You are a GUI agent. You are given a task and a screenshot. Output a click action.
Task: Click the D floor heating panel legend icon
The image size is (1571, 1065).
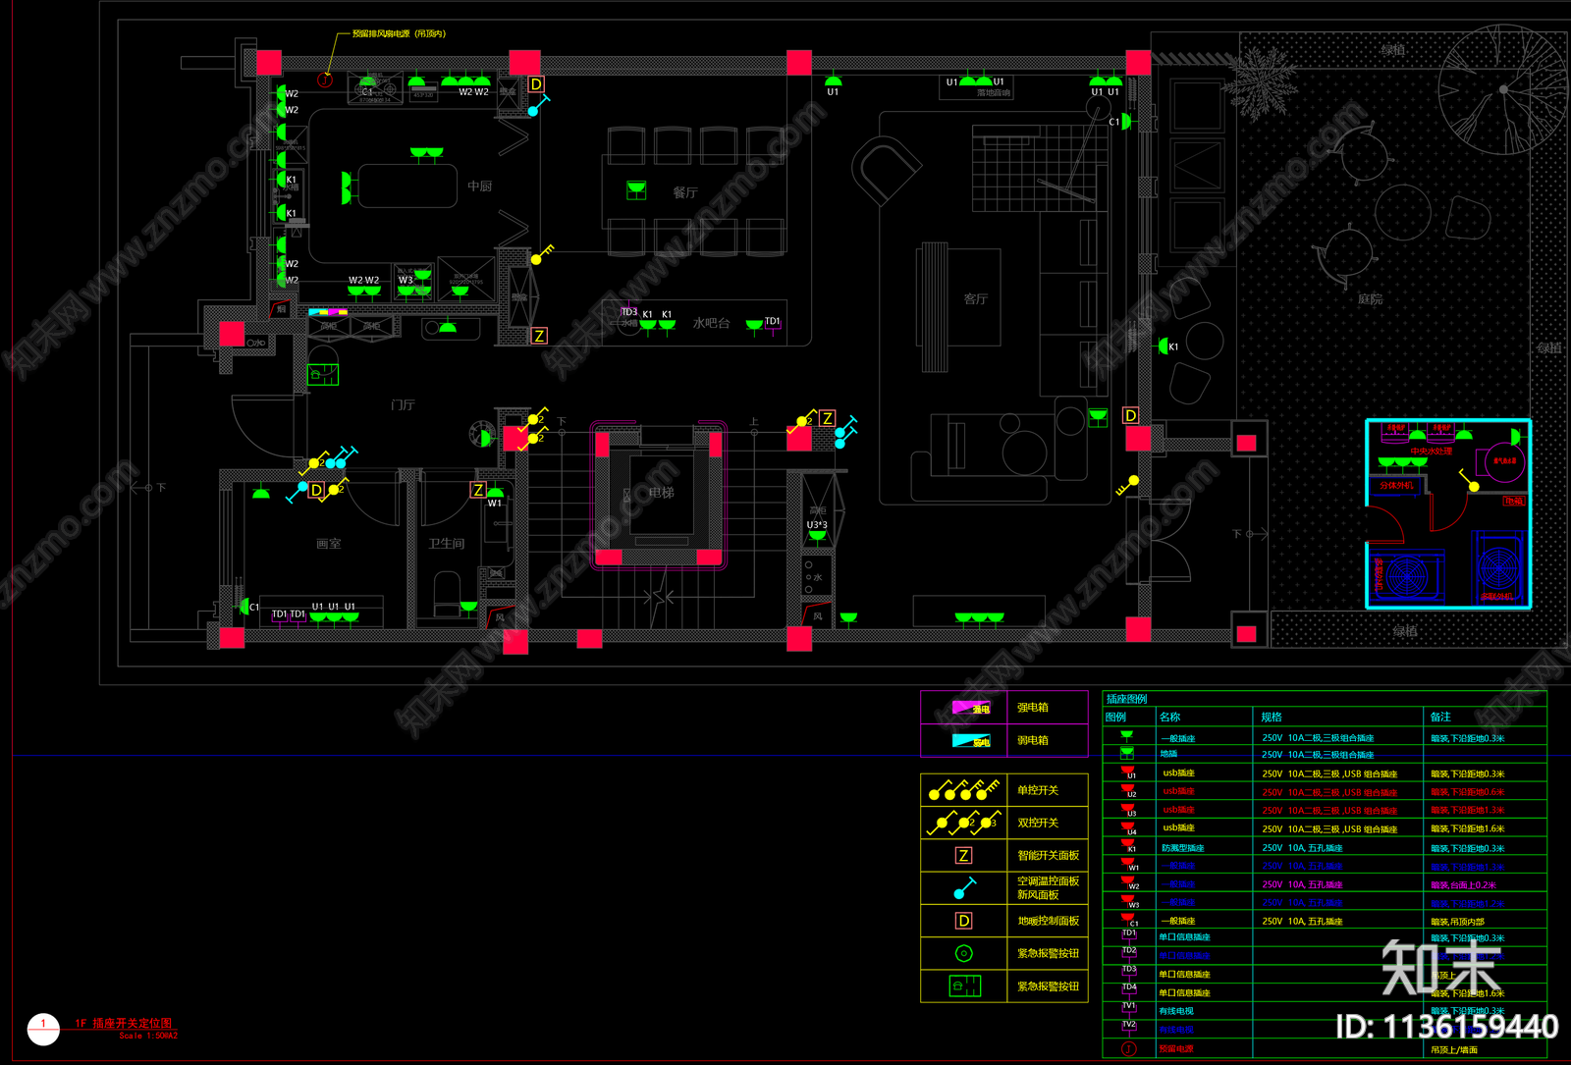963,921
